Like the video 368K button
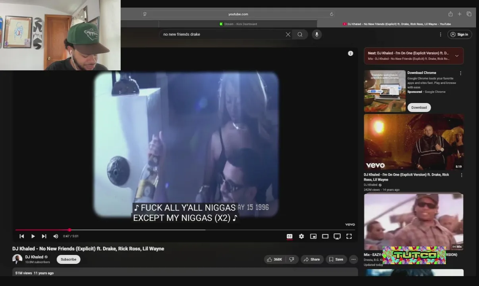 tap(274, 260)
